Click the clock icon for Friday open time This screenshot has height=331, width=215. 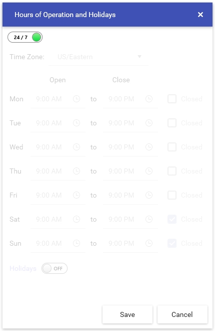click(x=76, y=195)
